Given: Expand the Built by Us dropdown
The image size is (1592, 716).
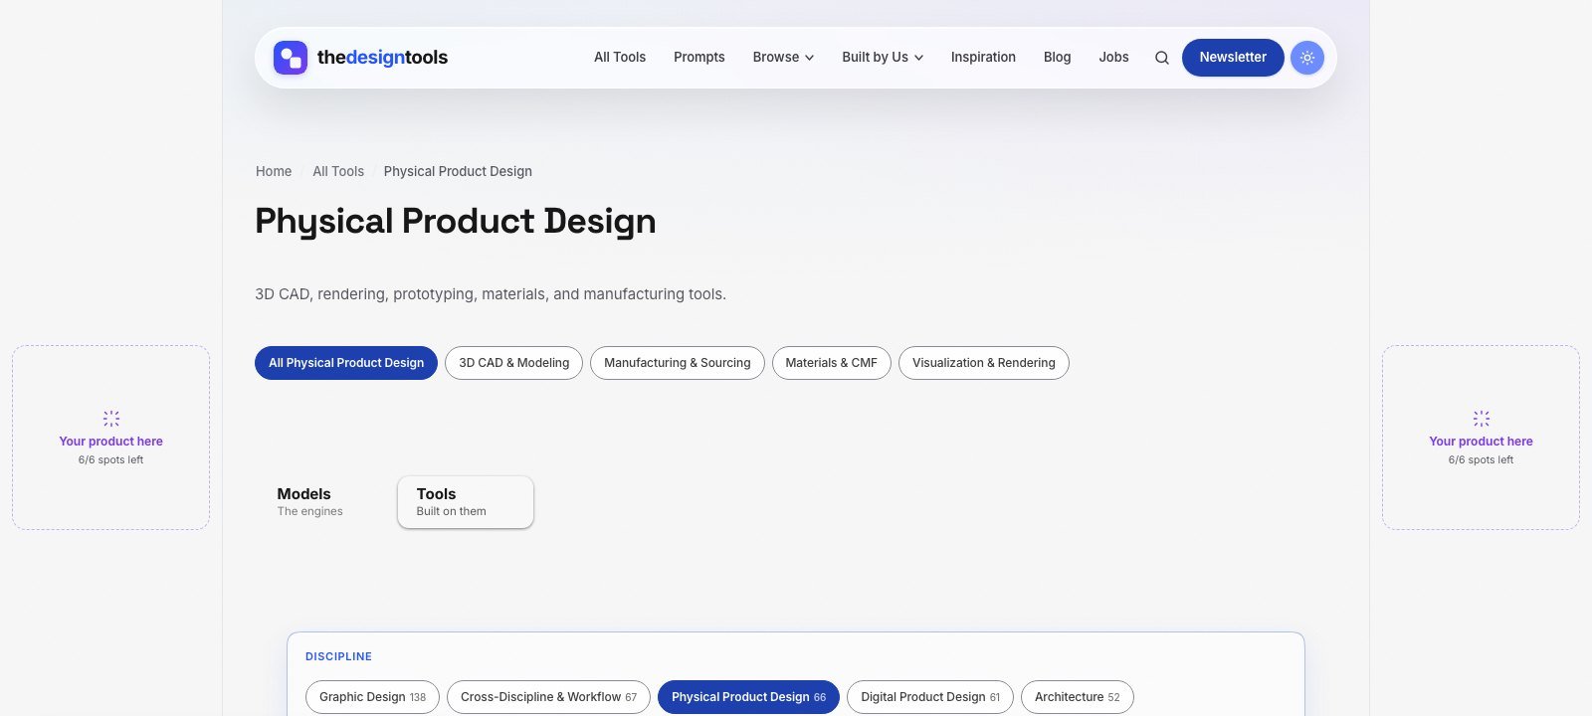Looking at the screenshot, I should [x=883, y=58].
